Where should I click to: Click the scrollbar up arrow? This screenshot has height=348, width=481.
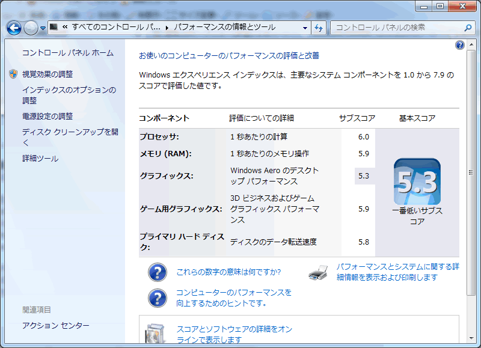tap(471, 44)
